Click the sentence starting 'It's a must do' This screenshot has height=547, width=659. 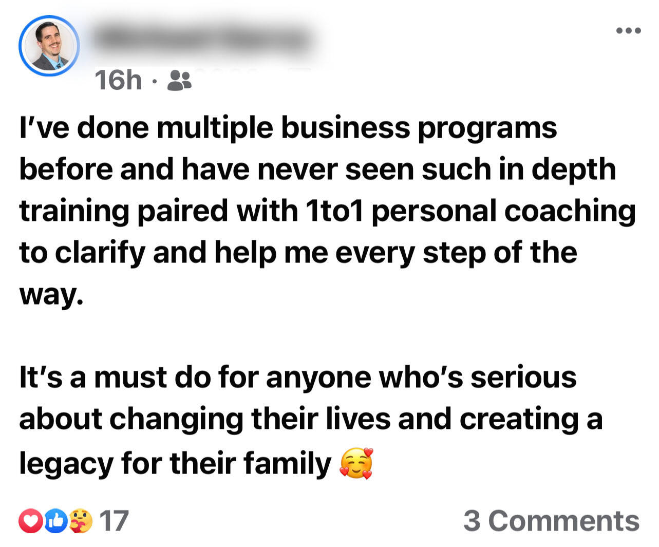[x=298, y=376]
